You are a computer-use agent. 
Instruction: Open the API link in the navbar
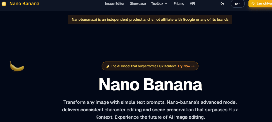tap(193, 4)
